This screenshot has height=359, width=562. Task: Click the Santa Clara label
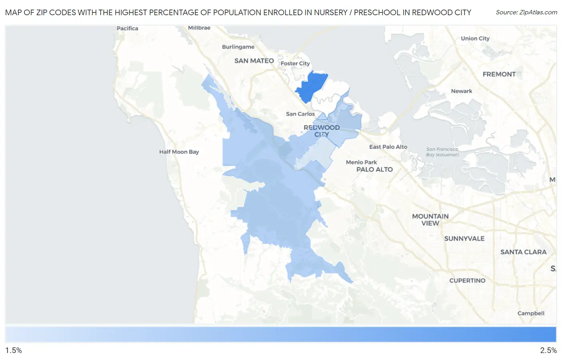click(x=523, y=252)
